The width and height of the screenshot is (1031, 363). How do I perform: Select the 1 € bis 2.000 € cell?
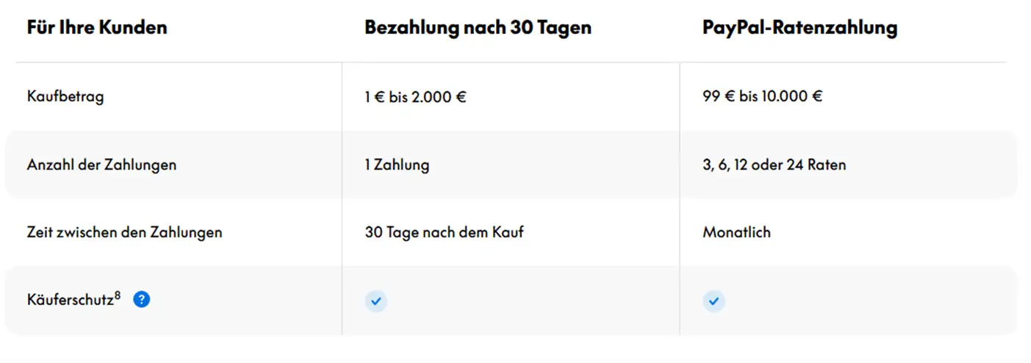coord(415,97)
